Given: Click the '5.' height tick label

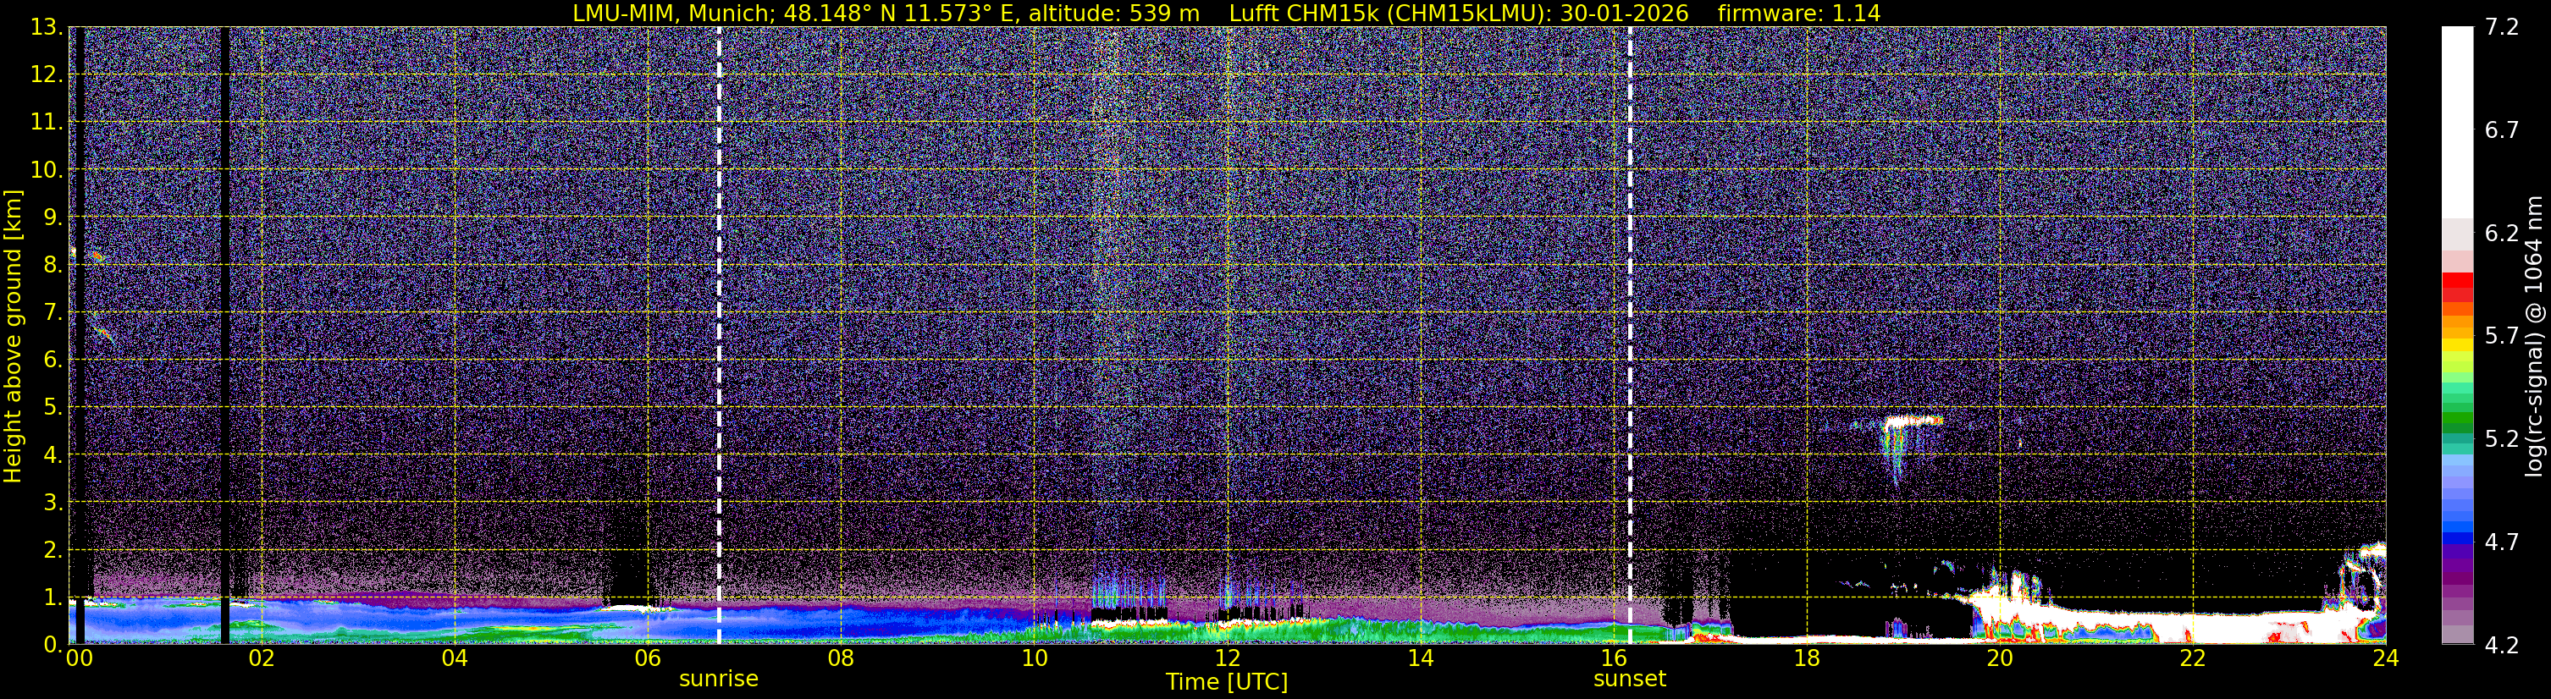Looking at the screenshot, I should point(53,407).
